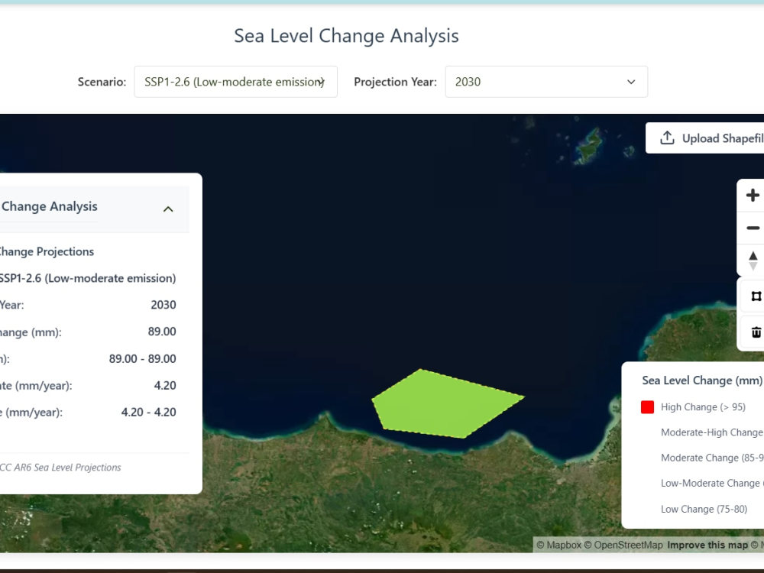This screenshot has width=764, height=573.
Task: Click SSP1-2.6 scenario text in panel
Action: (88, 278)
